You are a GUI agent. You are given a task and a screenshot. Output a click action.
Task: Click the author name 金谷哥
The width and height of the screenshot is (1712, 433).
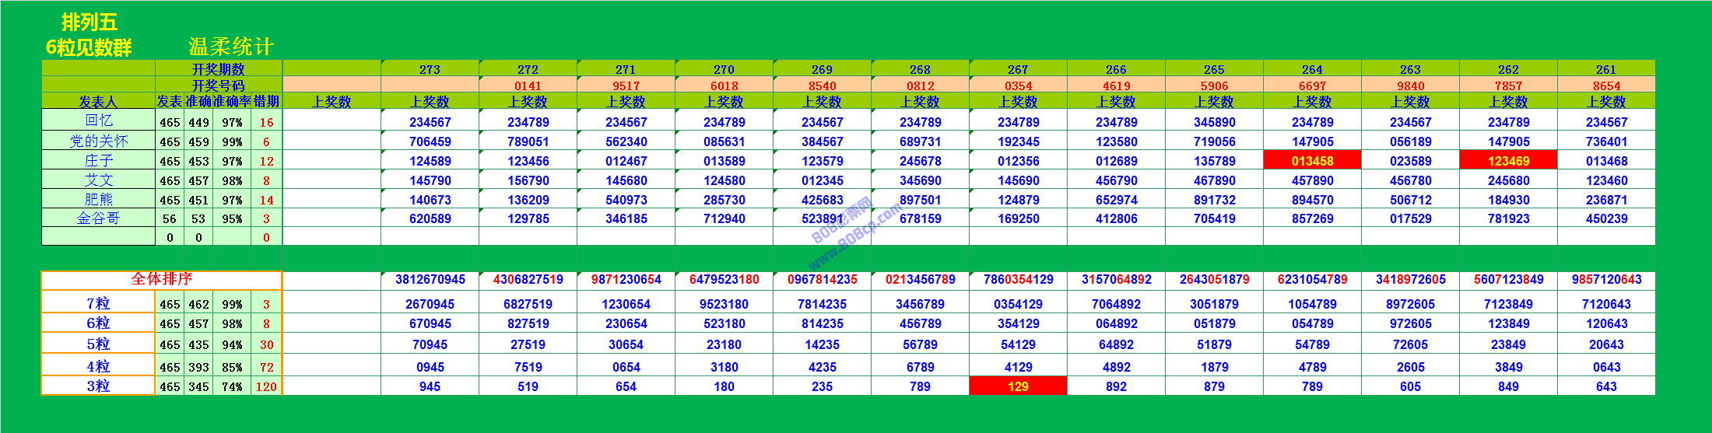(98, 218)
